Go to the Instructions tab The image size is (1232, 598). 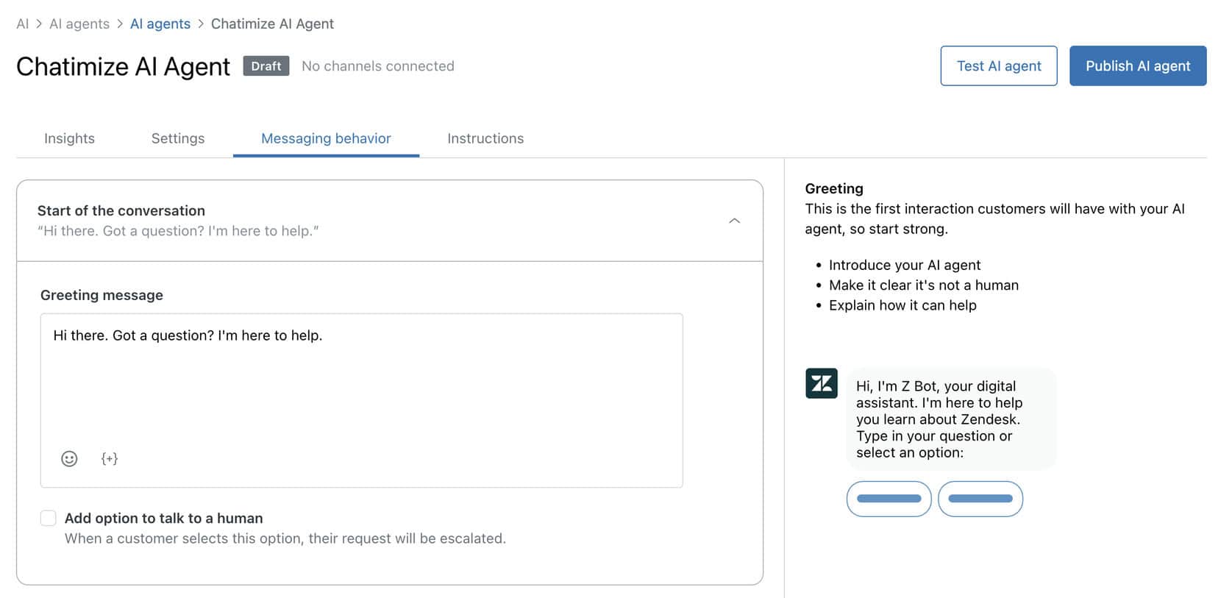(485, 138)
